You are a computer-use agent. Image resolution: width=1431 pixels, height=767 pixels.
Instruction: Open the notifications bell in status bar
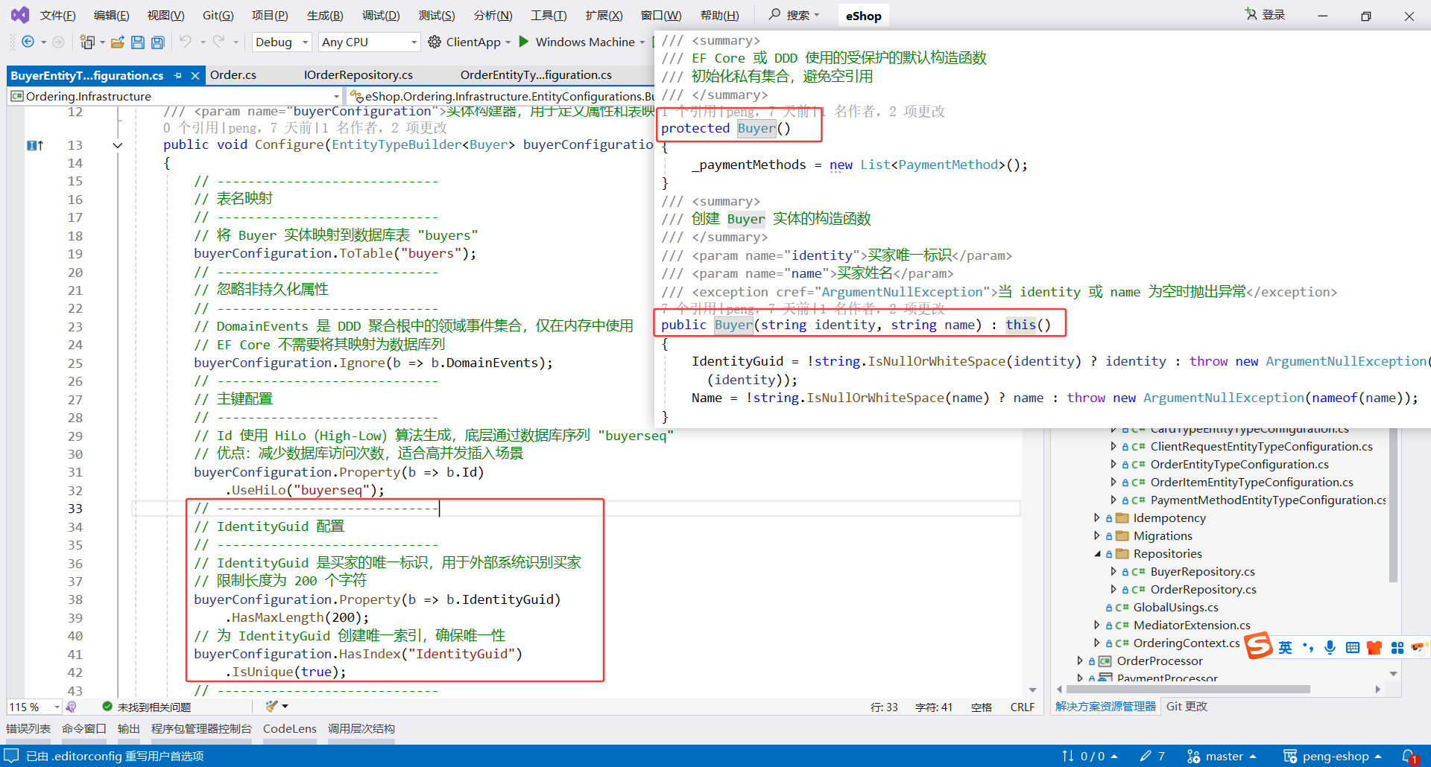click(x=1409, y=757)
